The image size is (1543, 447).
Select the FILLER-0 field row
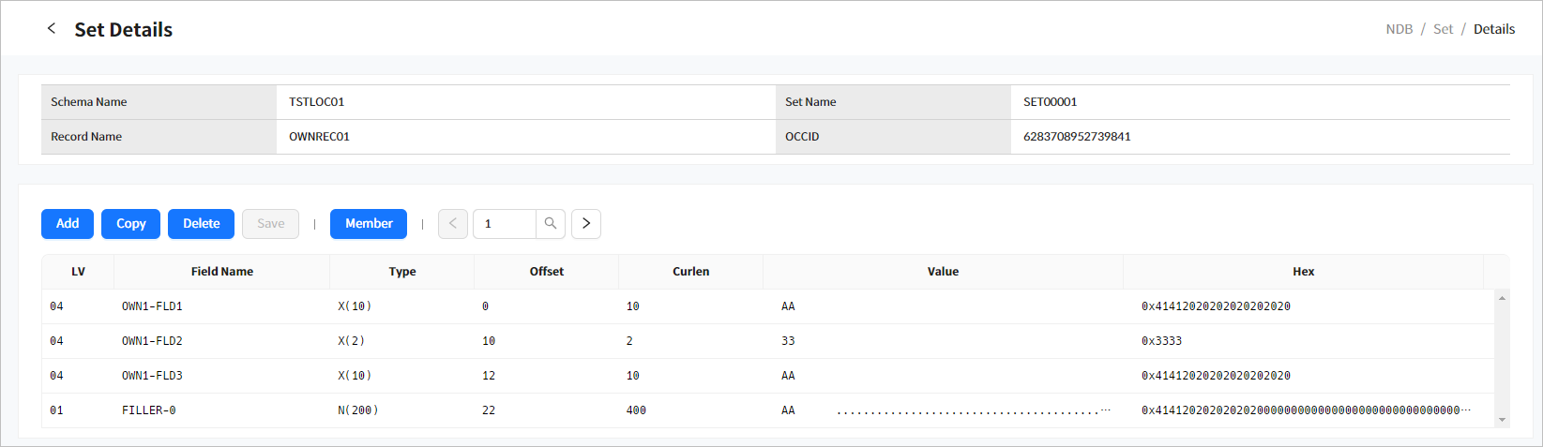[x=149, y=410]
